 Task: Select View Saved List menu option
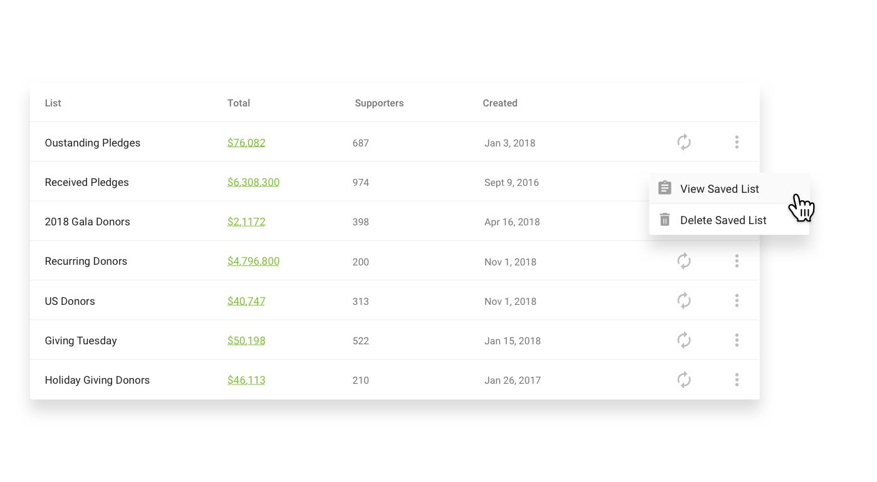[x=719, y=188]
